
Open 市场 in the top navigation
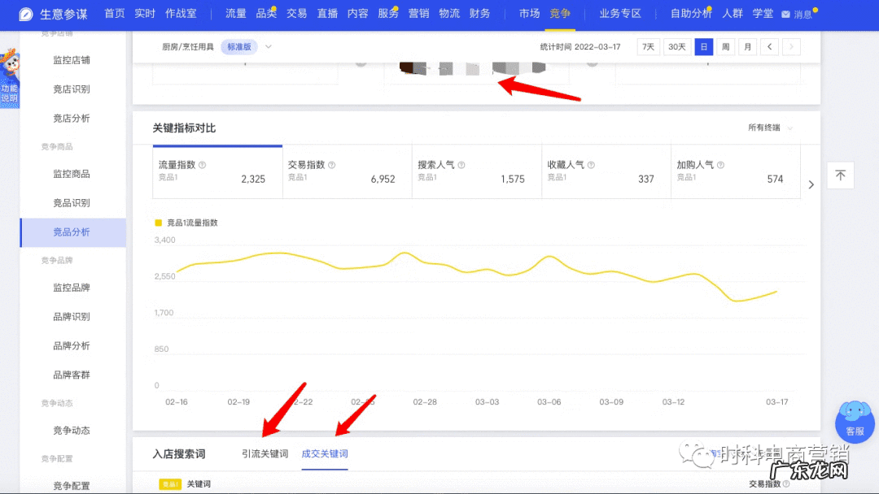coord(529,14)
